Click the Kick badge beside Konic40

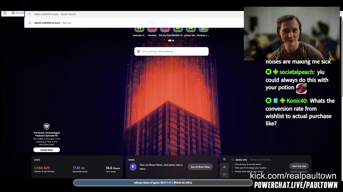(269, 101)
